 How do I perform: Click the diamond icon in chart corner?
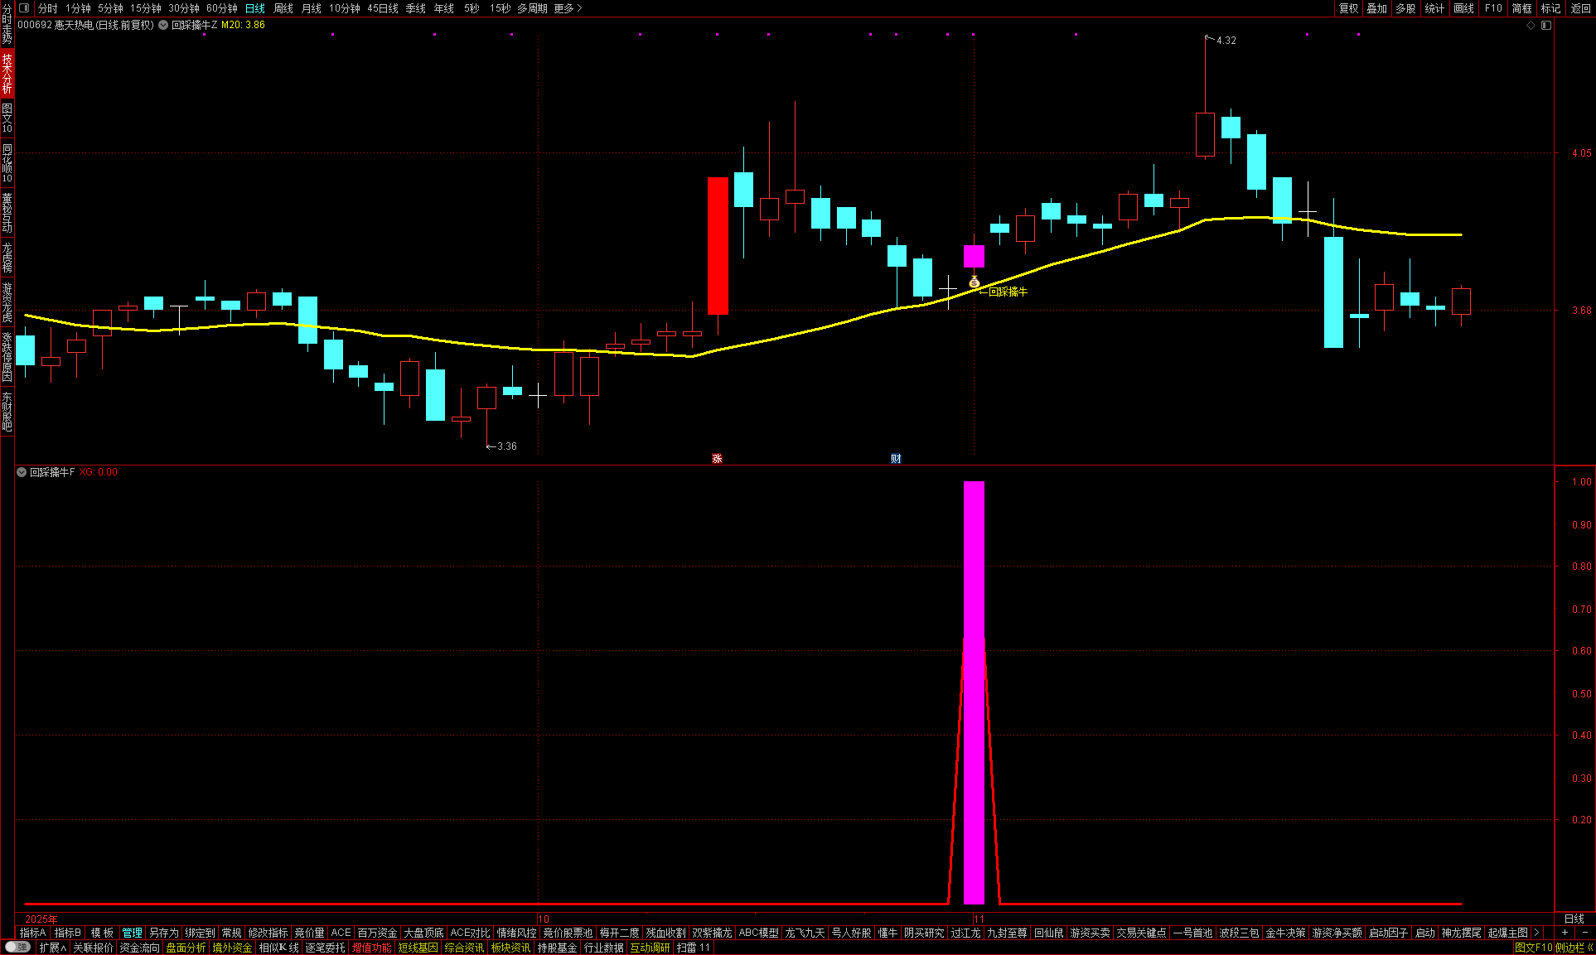click(1531, 26)
